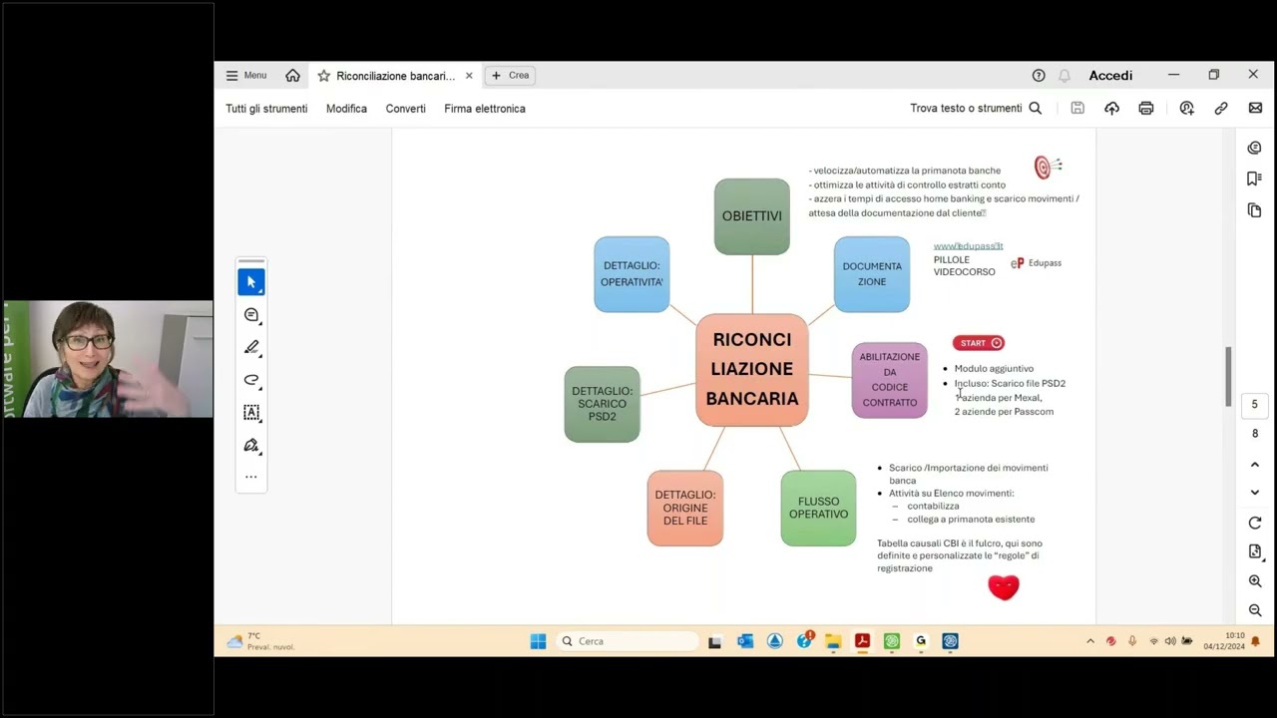The width and height of the screenshot is (1277, 718).
Task: View notifications via the bell icon
Action: click(x=1064, y=75)
